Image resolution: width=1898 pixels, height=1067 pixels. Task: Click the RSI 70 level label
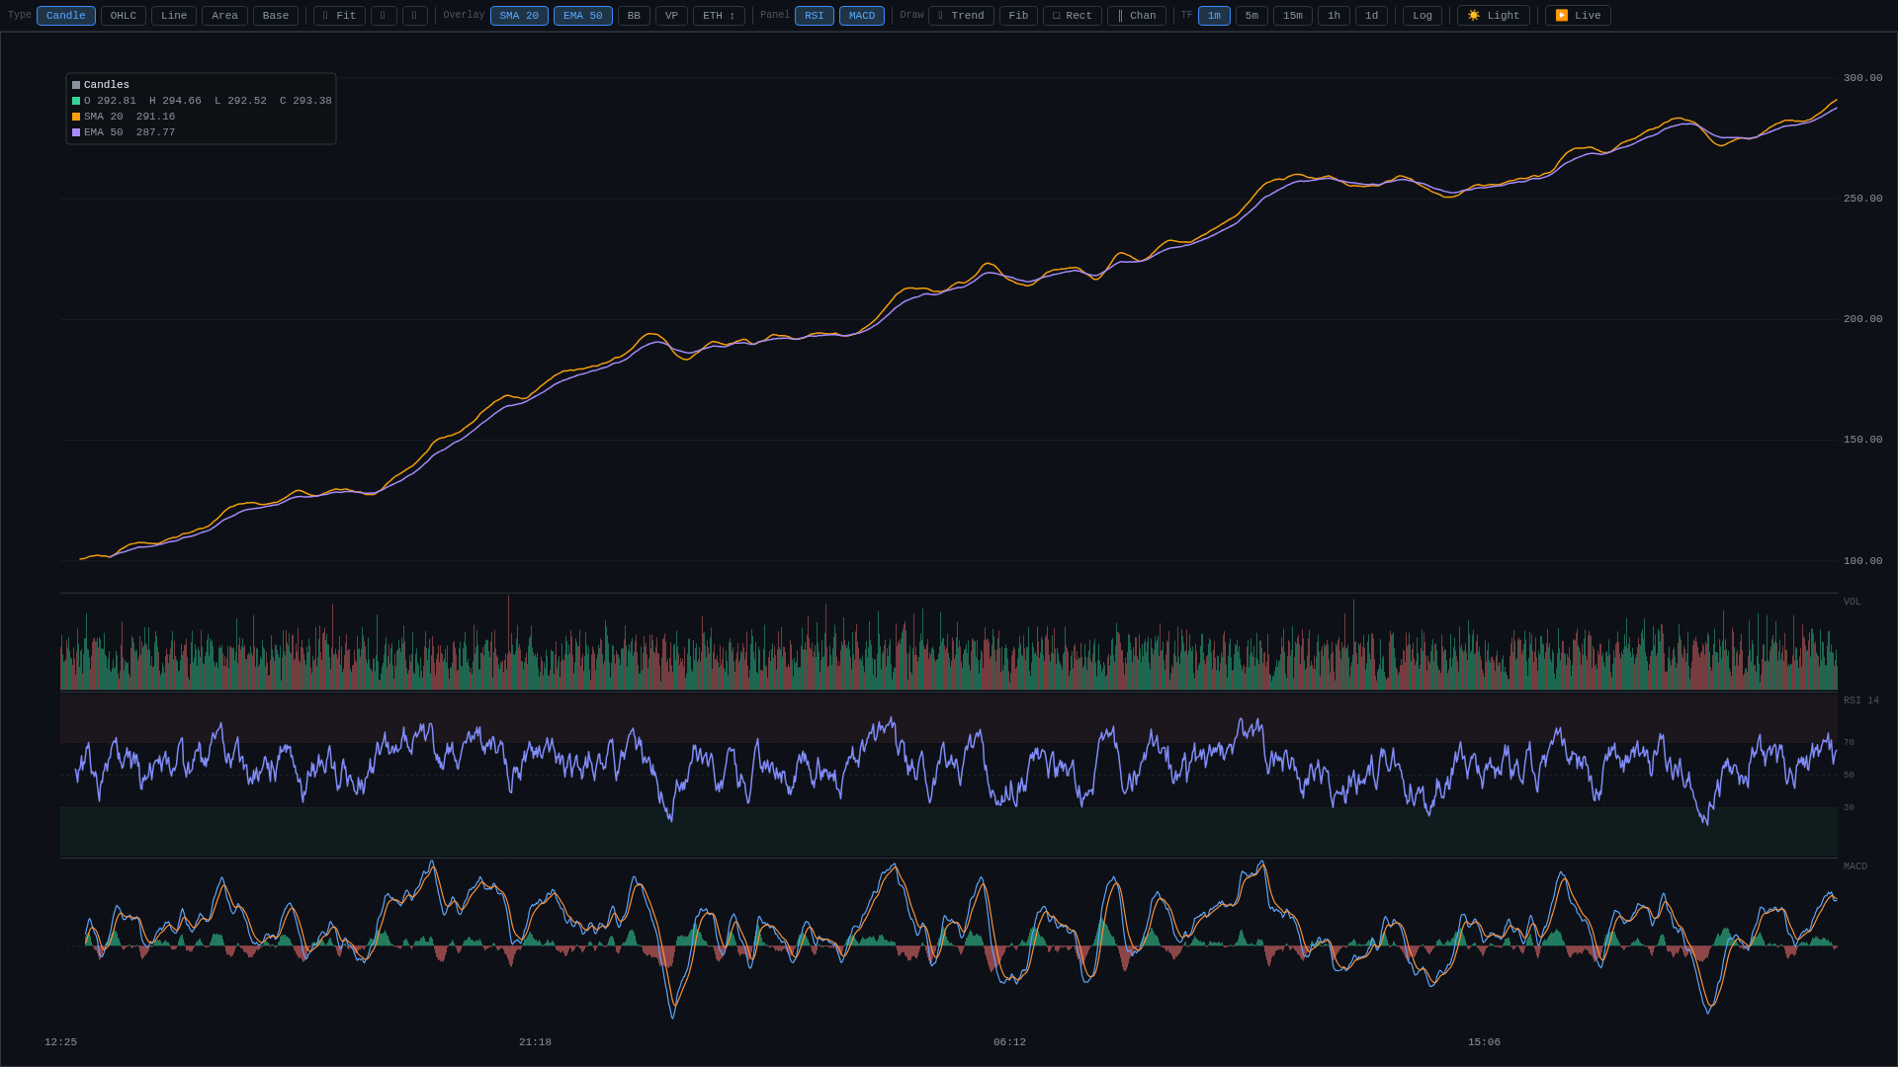tap(1849, 743)
